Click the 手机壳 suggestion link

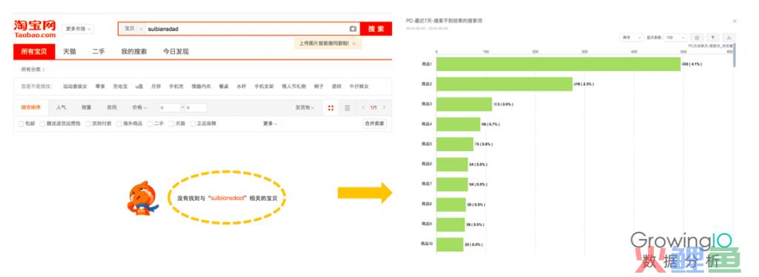coord(176,87)
